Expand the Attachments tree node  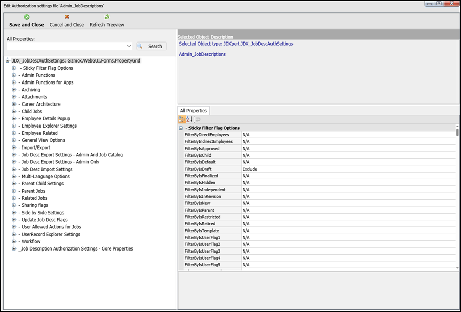coord(14,97)
